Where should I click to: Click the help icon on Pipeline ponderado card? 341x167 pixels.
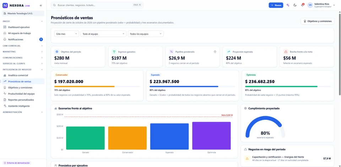click(215, 52)
